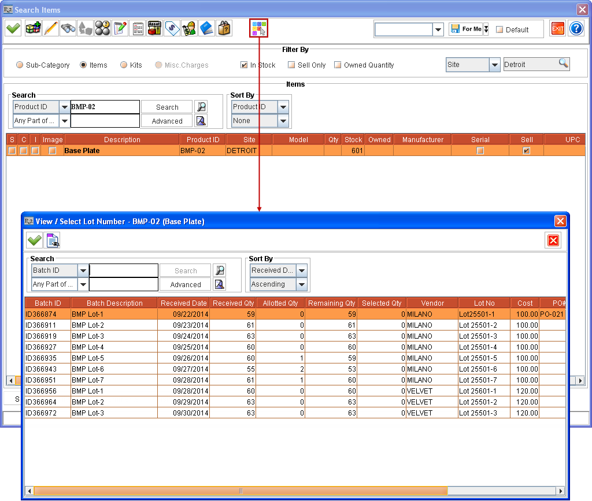Click the Edit pencil toolbar icon
This screenshot has width=592, height=501.
pos(51,28)
